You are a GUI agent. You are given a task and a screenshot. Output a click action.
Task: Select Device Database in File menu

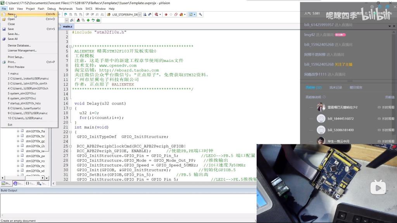pyautogui.click(x=19, y=45)
